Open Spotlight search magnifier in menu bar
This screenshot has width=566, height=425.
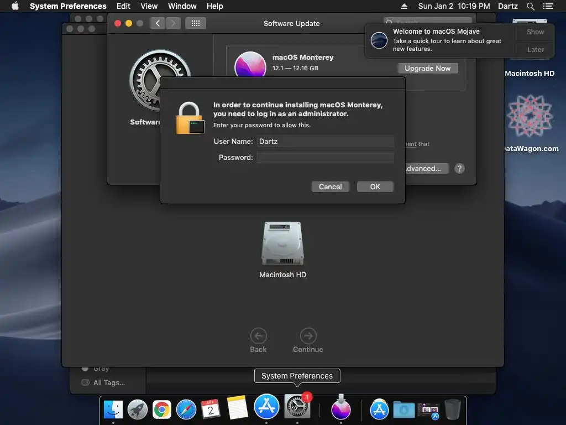pyautogui.click(x=530, y=6)
